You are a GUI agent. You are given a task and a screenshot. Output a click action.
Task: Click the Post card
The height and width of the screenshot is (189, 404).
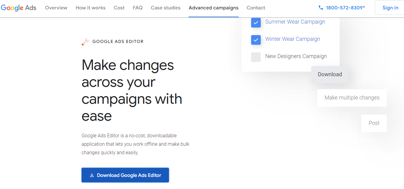click(x=374, y=123)
